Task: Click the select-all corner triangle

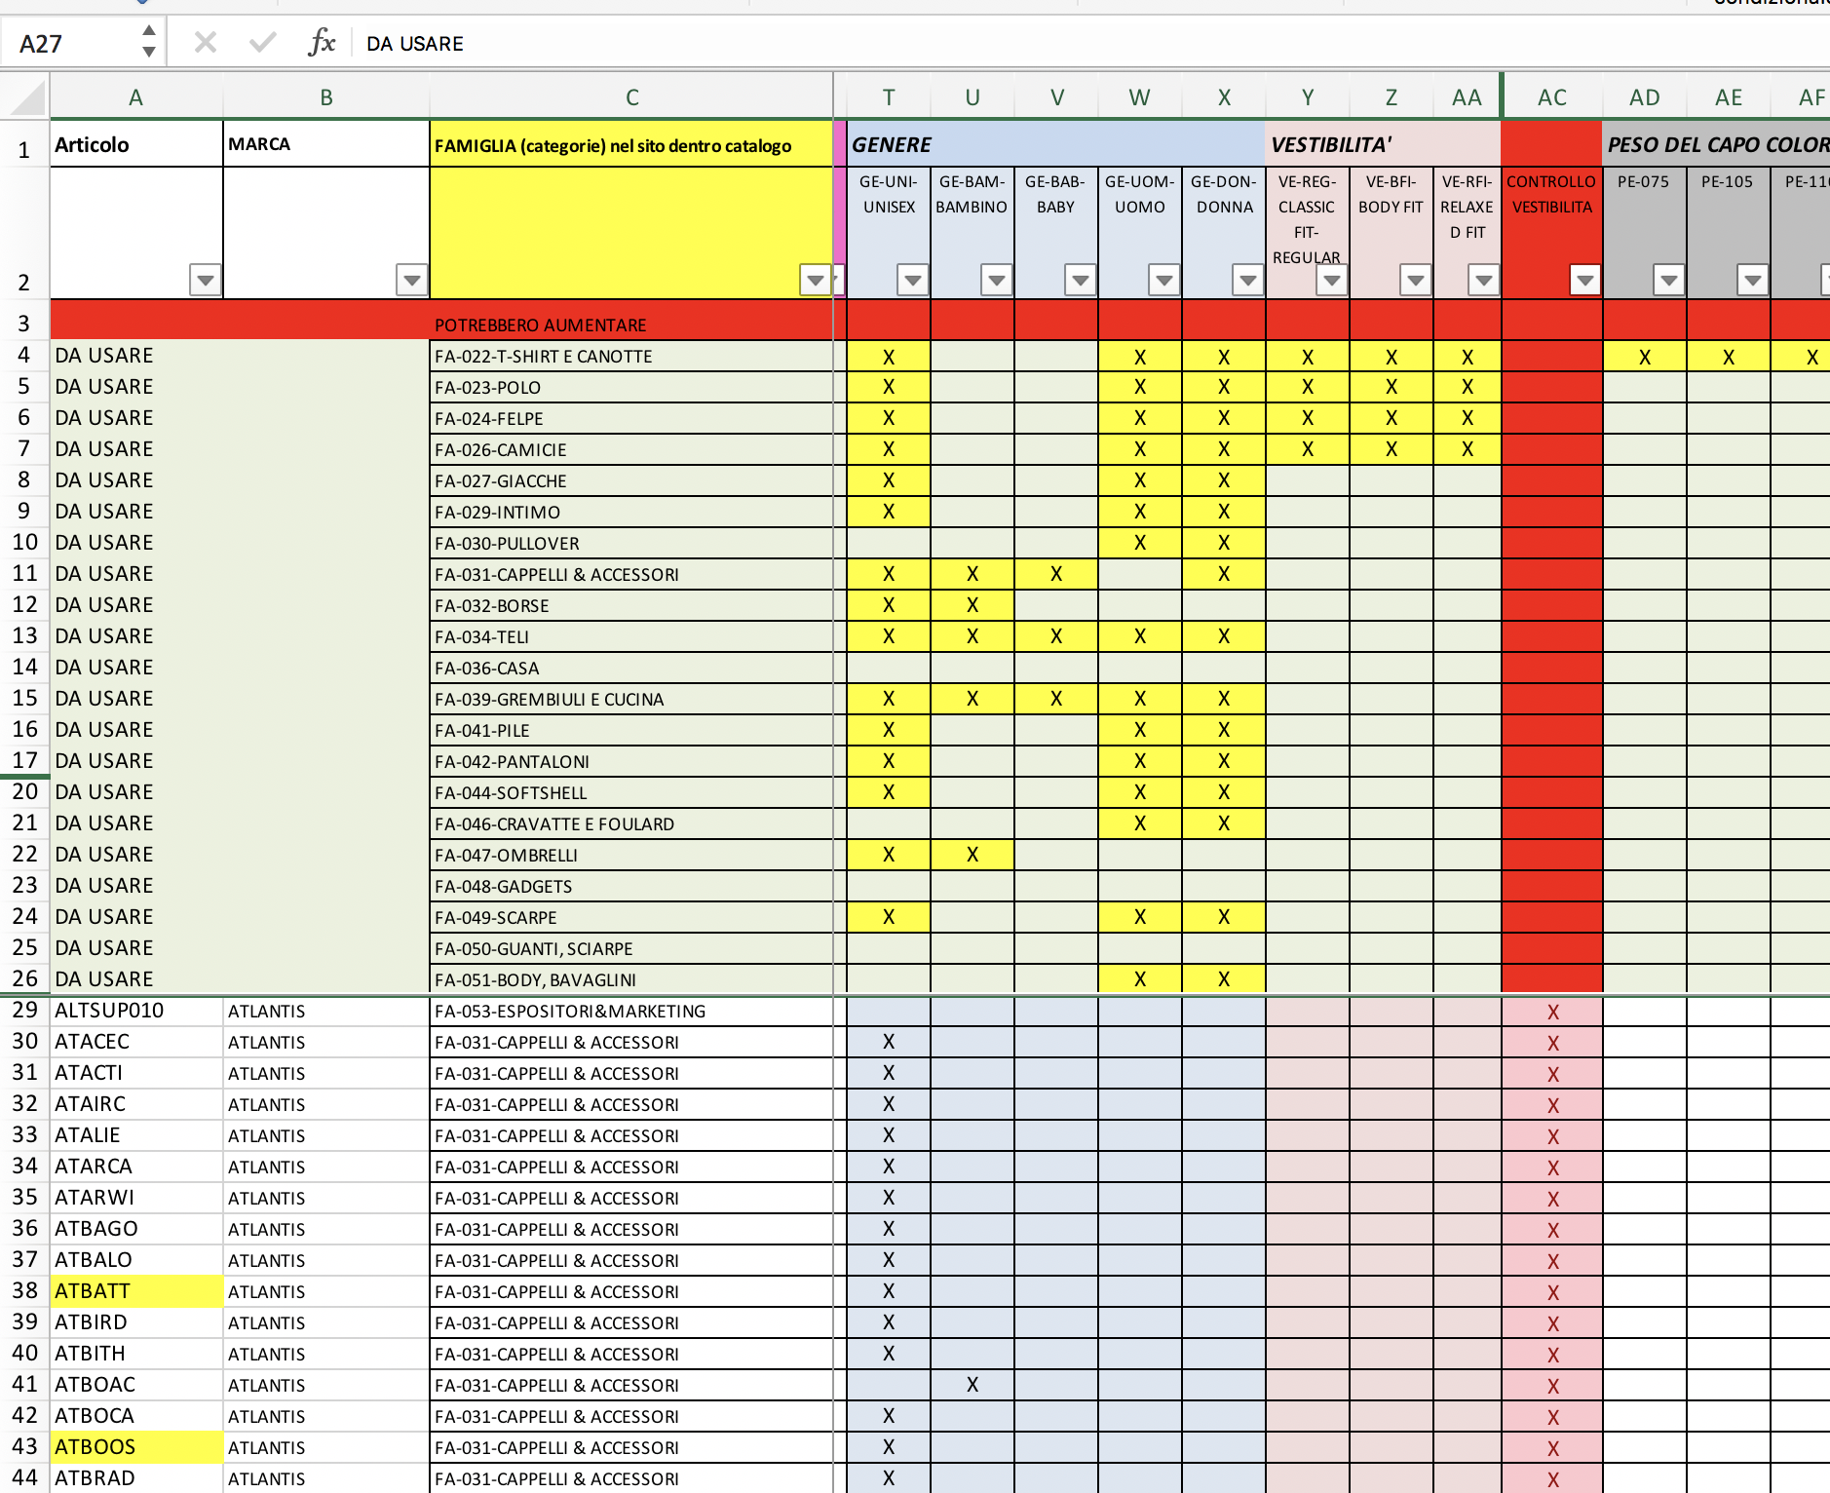Action: pyautogui.click(x=27, y=98)
